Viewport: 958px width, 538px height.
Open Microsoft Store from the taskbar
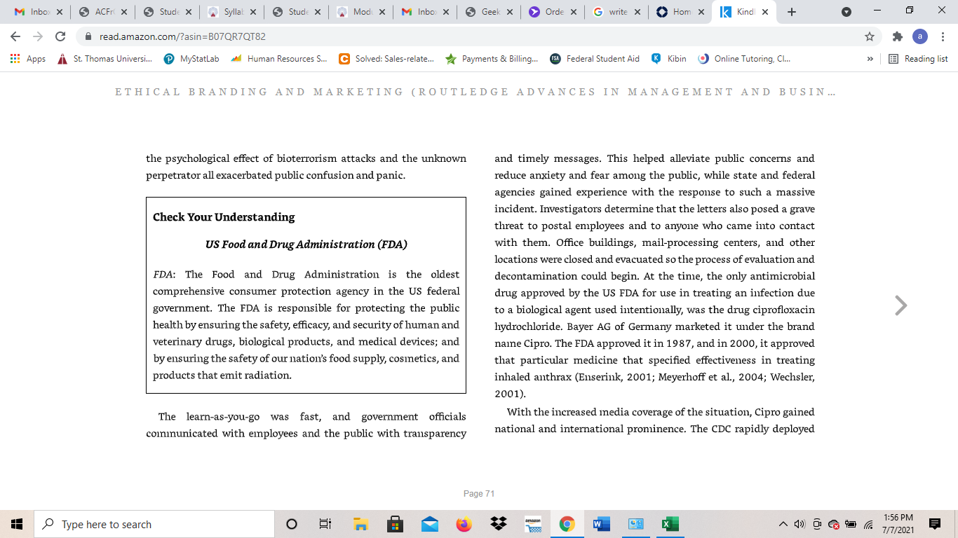[396, 524]
